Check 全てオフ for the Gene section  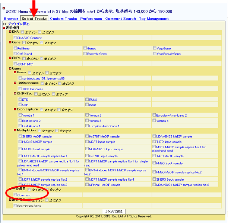pyautogui.click(x=41, y=42)
